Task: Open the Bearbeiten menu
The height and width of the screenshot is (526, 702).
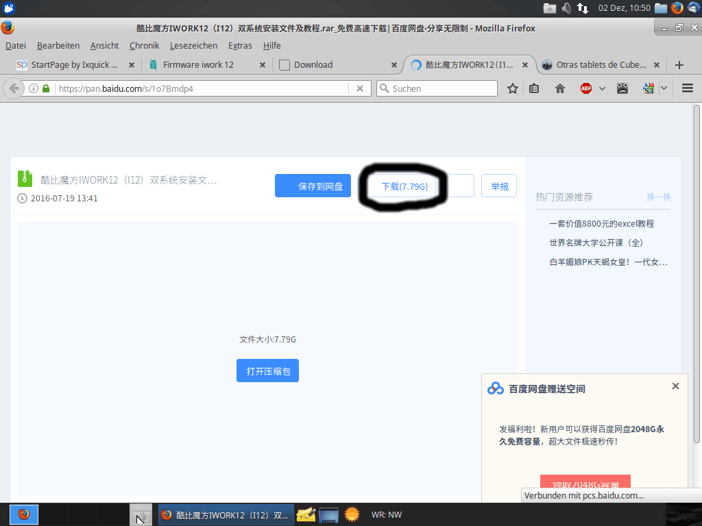Action: 58,46
